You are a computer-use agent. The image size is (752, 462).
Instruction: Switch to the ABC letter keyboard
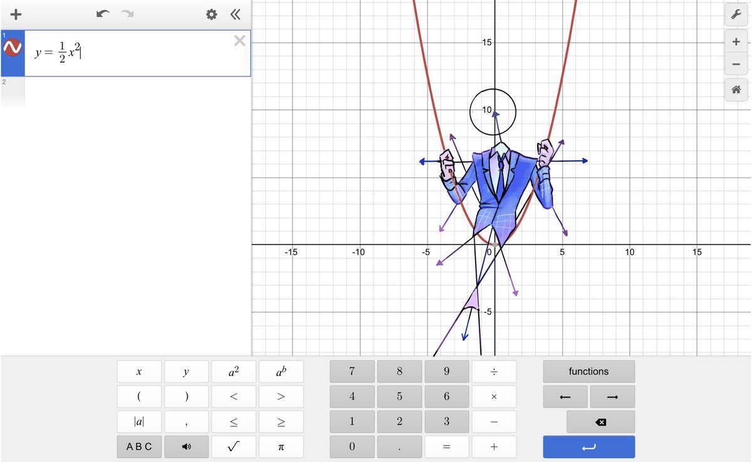tap(139, 447)
